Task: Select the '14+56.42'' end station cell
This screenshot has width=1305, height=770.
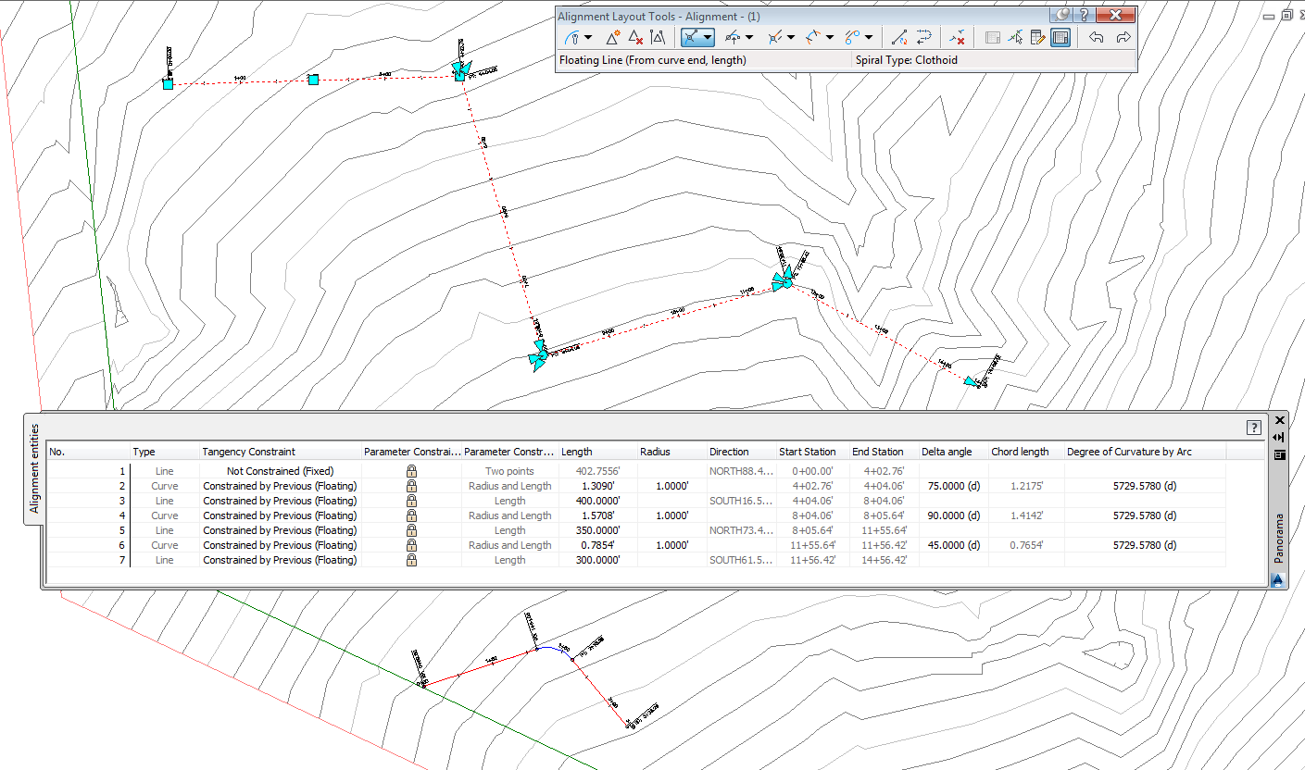Action: tap(884, 560)
